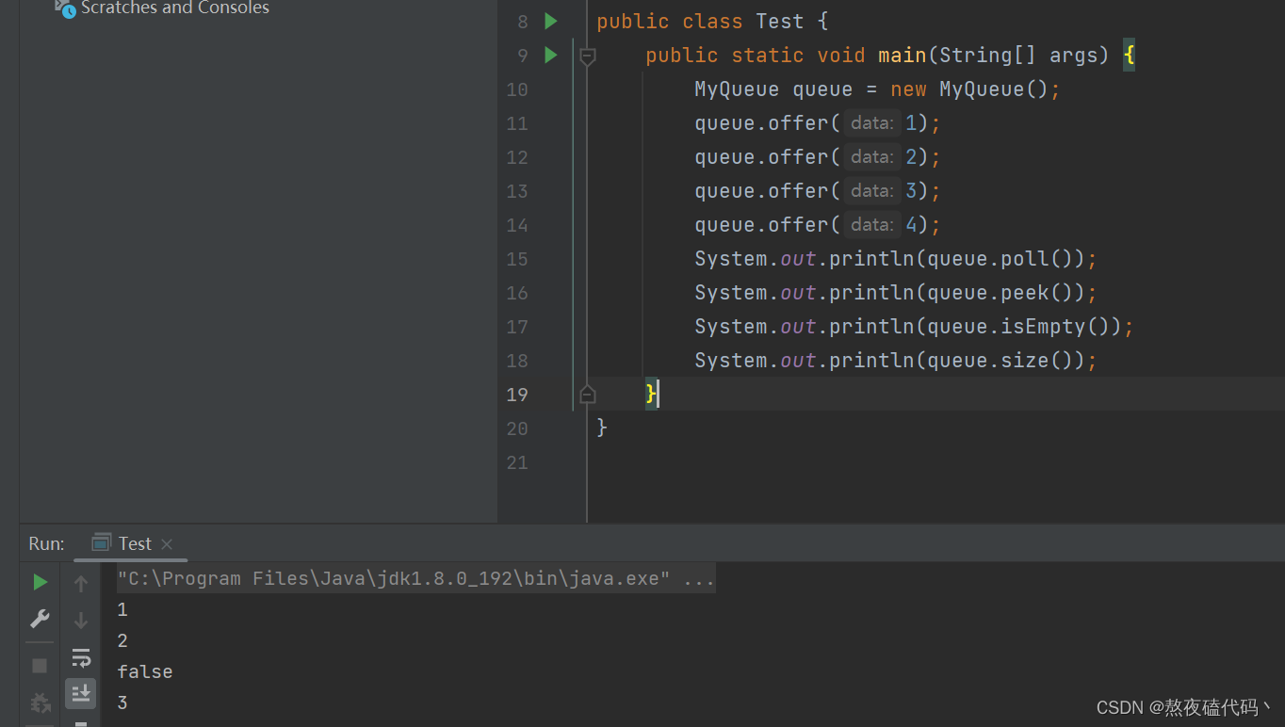Screen dimensions: 1285x727
Task: Click the 'data:' hint on queue.offer(4)
Action: [x=871, y=225]
